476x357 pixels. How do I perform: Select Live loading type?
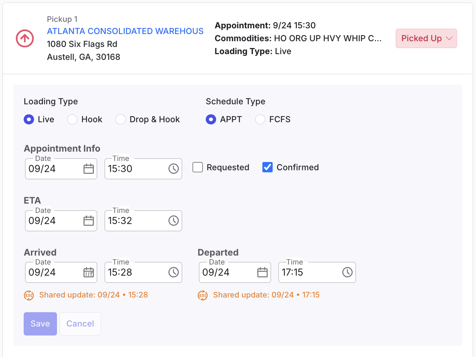[29, 119]
